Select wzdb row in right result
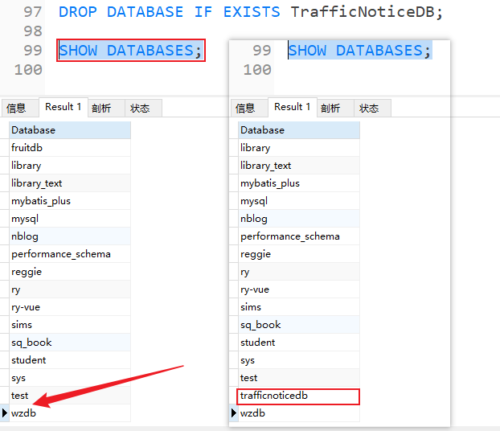Screen dimensions: 500x431 tap(299, 413)
